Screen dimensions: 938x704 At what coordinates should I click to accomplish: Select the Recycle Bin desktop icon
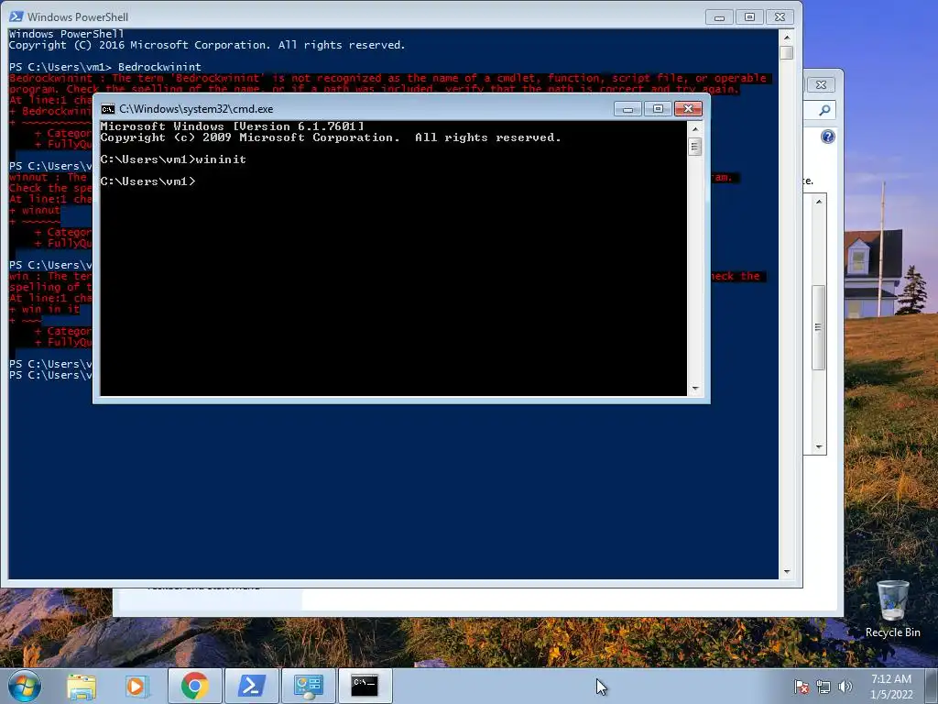[892, 610]
